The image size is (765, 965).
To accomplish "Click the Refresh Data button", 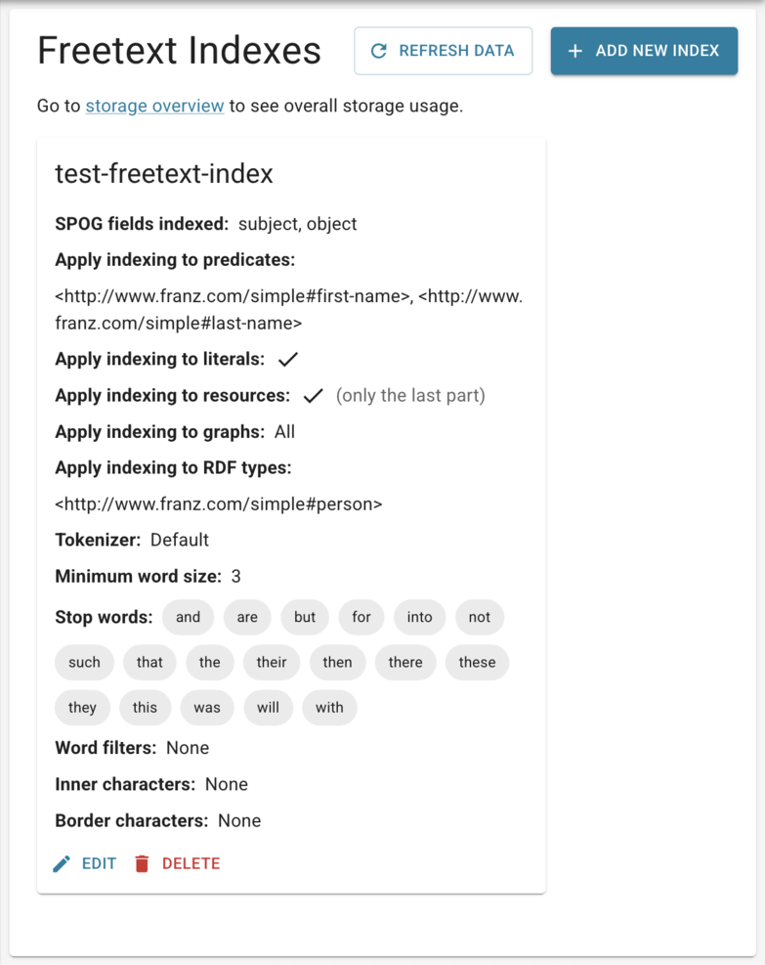I will 443,51.
